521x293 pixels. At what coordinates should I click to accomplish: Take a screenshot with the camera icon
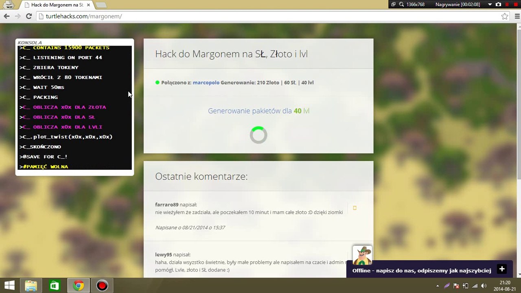coord(498,4)
